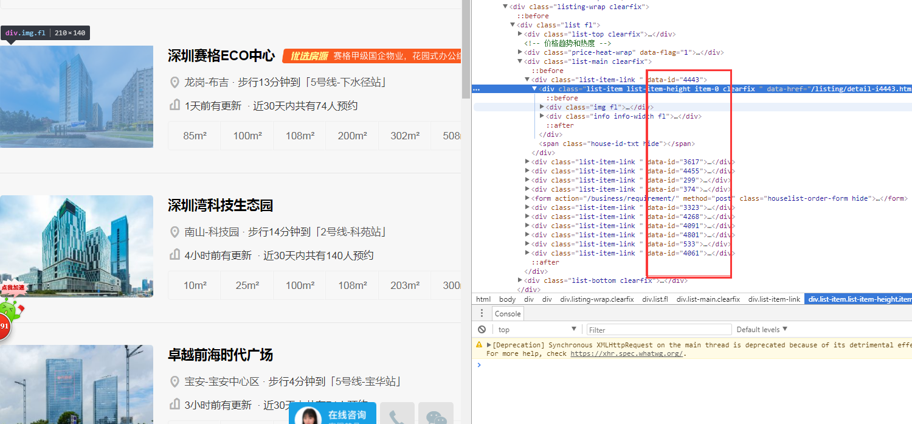Image resolution: width=912 pixels, height=424 pixels.
Task: Focus the console Filter input field
Action: (x=659, y=330)
